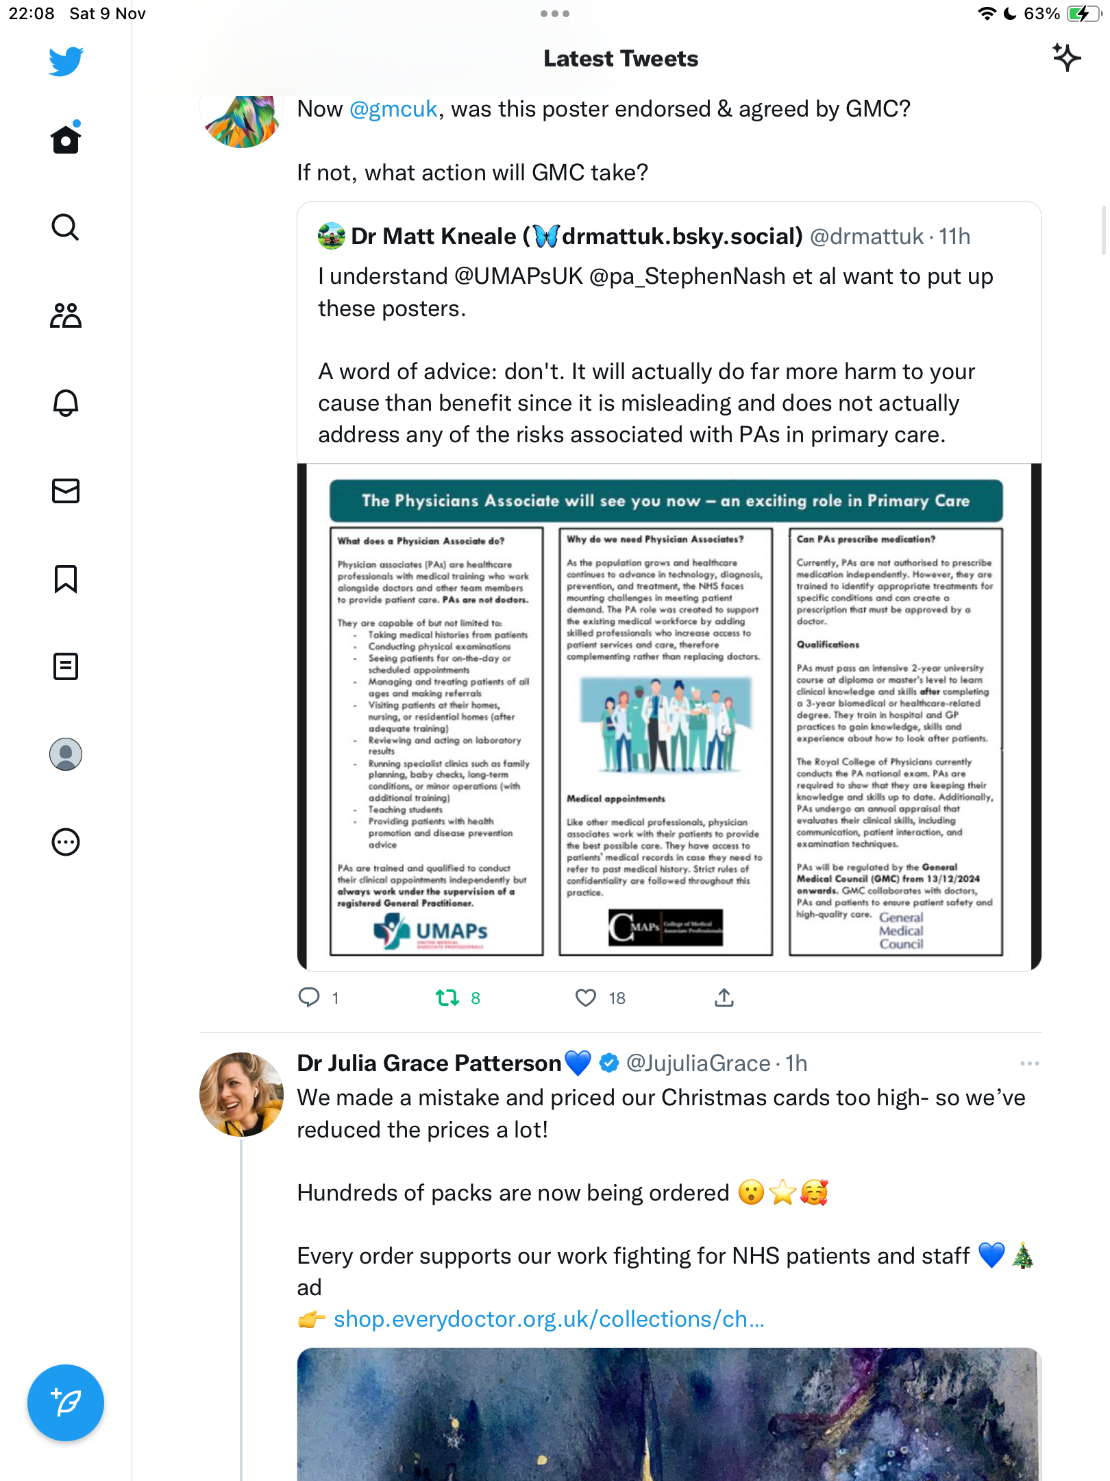Tap the blue Twitter bird logo
Image resolution: width=1110 pixels, height=1481 pixels.
(x=66, y=61)
